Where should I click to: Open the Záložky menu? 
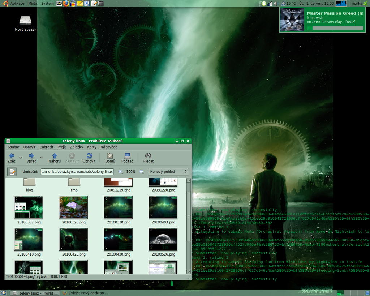pyautogui.click(x=77, y=147)
